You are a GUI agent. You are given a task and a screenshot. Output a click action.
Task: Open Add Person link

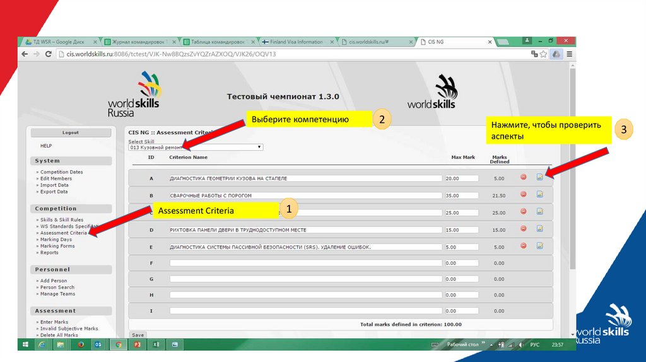[54, 281]
